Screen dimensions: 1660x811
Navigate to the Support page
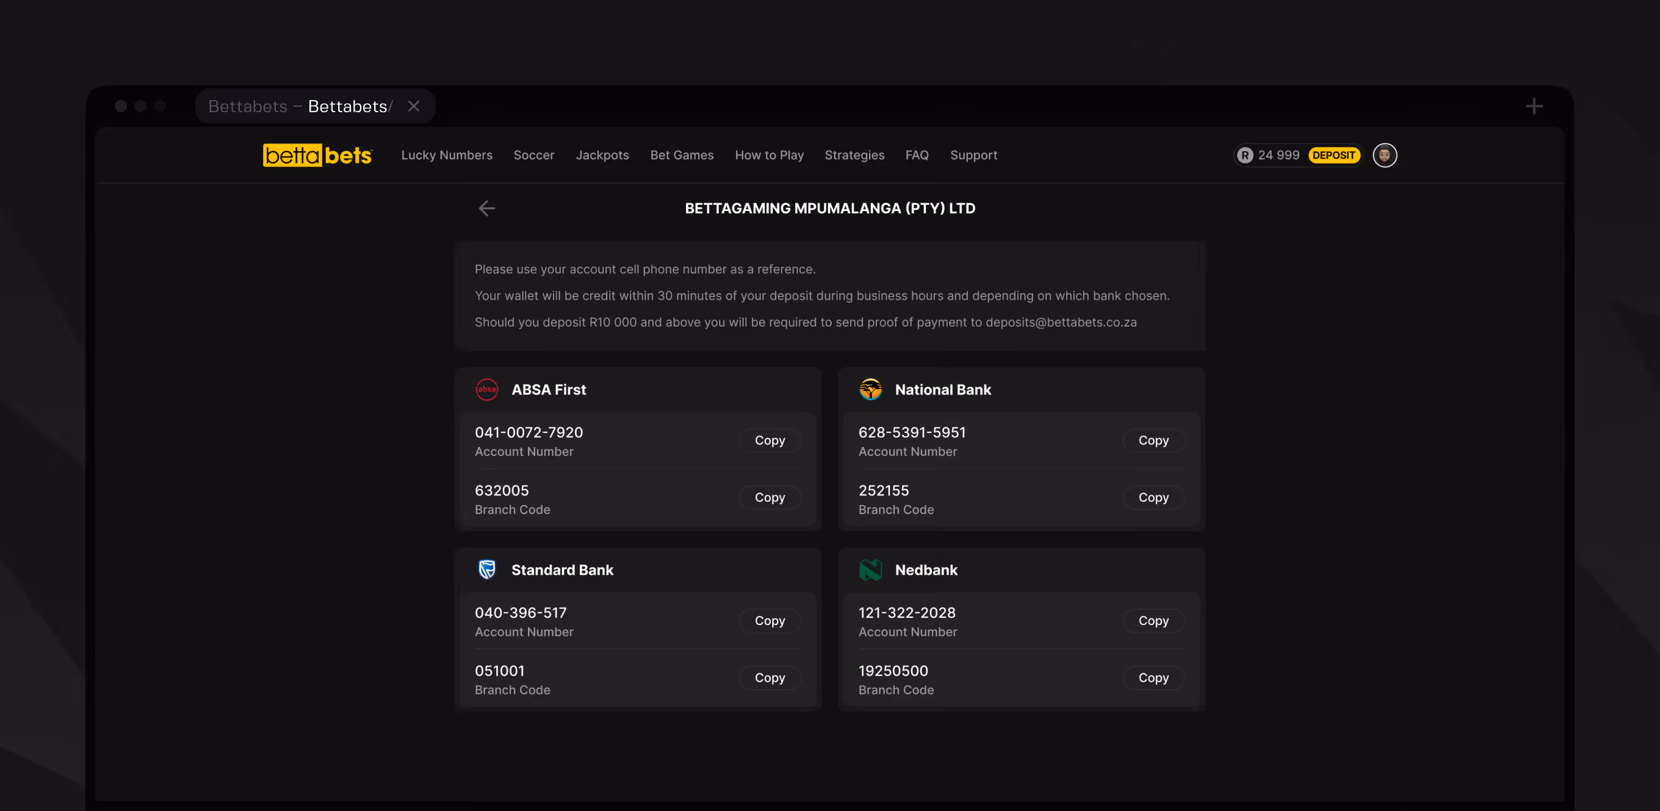[x=973, y=155]
